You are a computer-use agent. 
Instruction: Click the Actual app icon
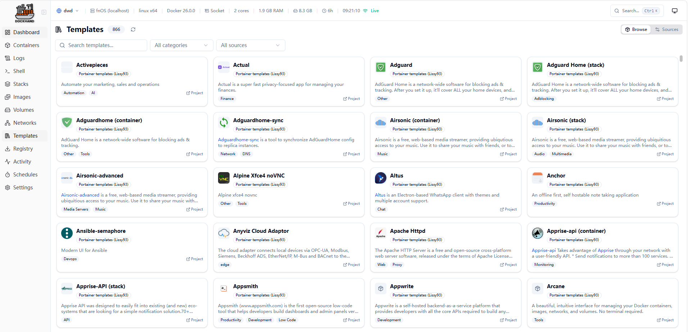pos(224,67)
